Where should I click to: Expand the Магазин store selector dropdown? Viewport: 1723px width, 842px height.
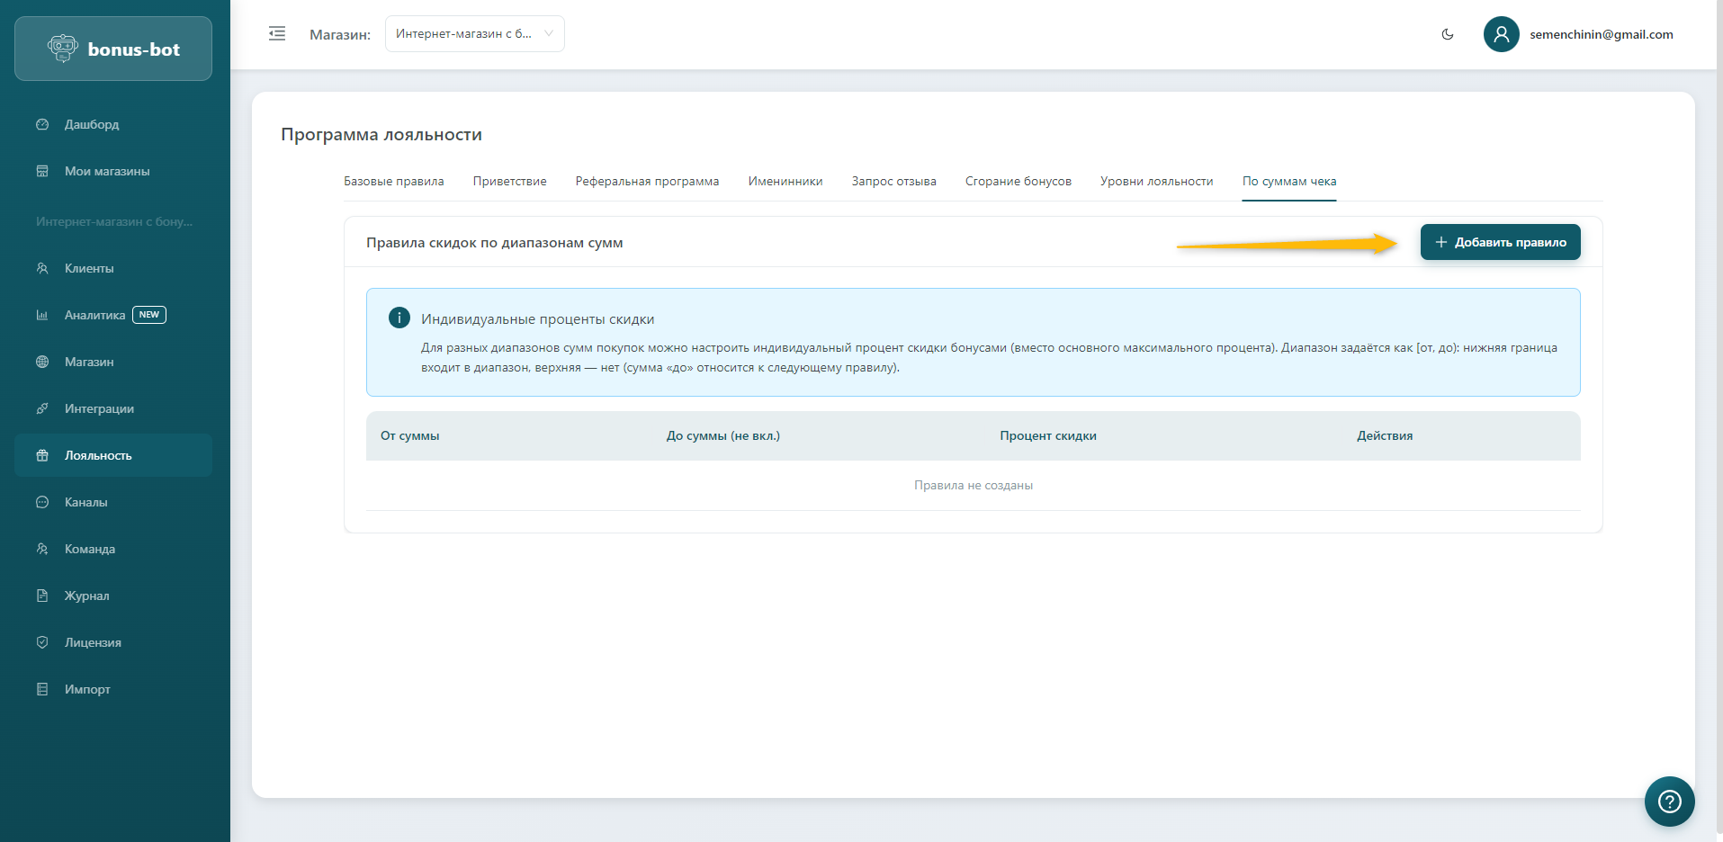(474, 34)
